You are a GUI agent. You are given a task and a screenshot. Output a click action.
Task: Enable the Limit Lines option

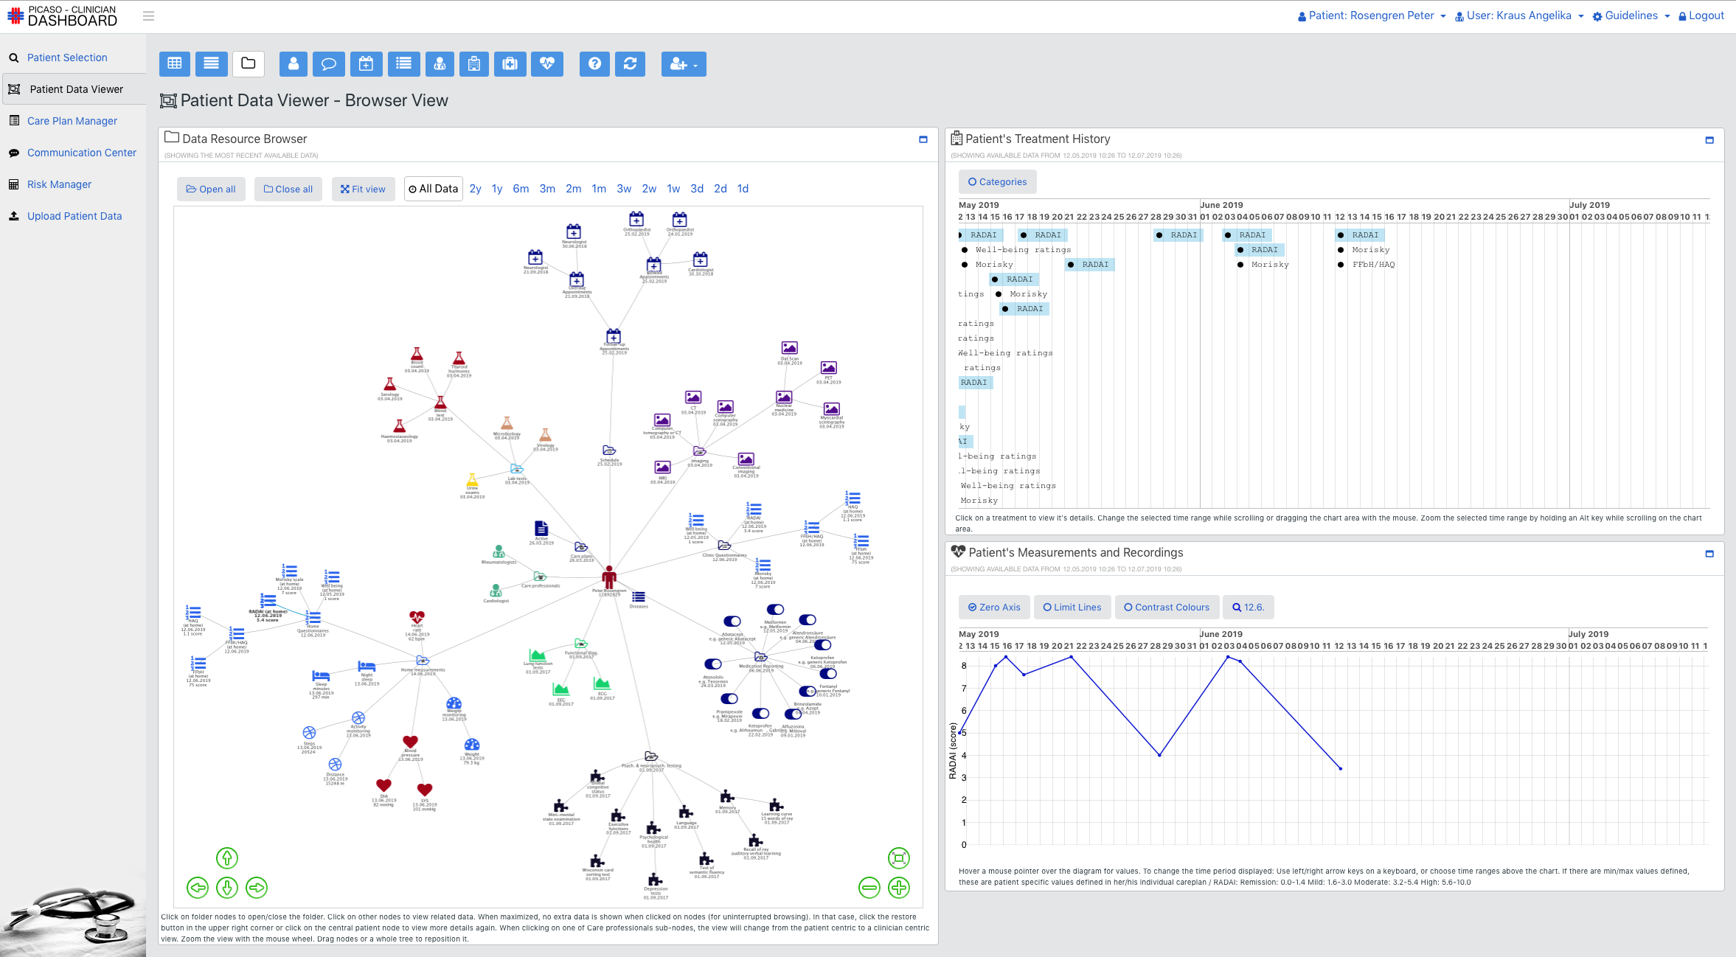1072,608
